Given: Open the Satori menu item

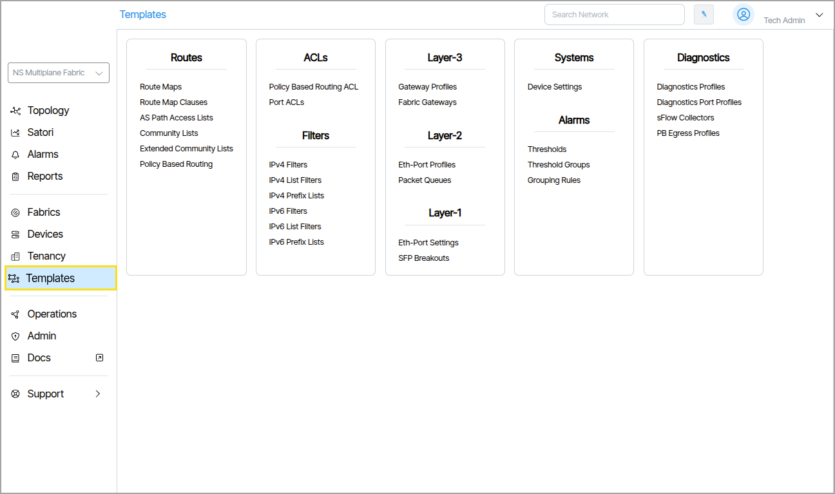Looking at the screenshot, I should click(x=41, y=133).
